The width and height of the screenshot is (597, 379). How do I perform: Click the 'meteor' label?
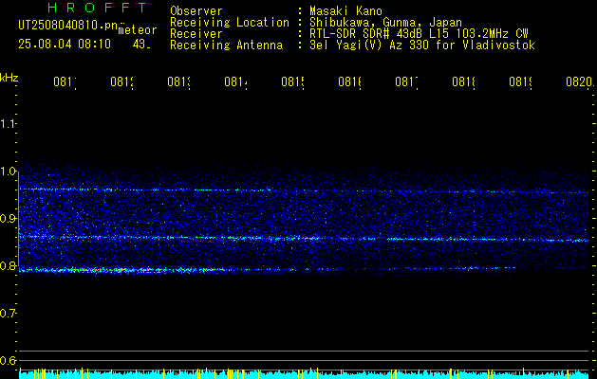(138, 30)
